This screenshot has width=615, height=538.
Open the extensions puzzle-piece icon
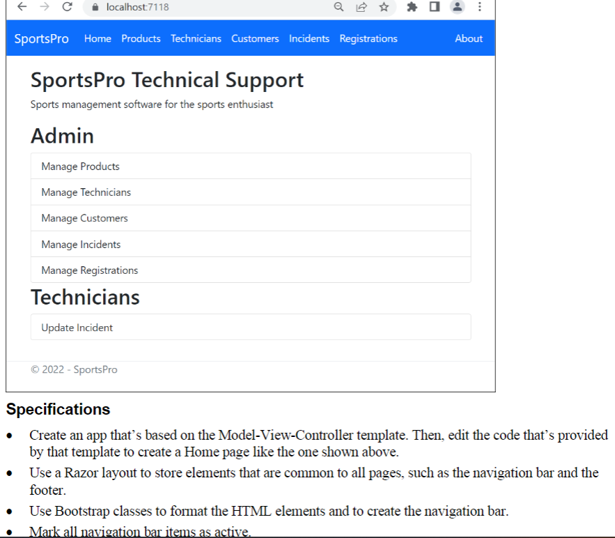411,8
